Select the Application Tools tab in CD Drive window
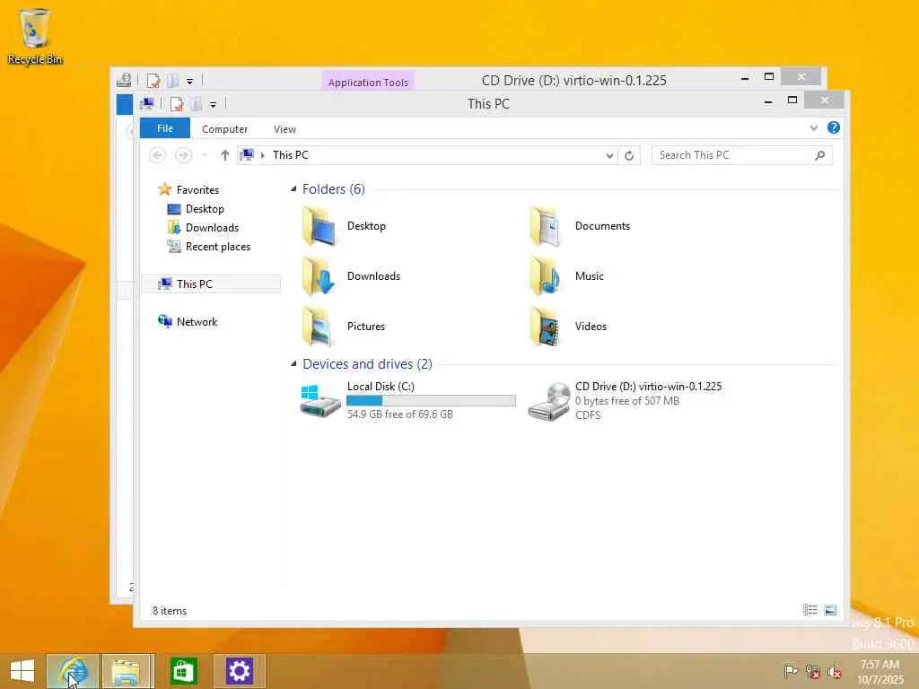 (x=368, y=82)
